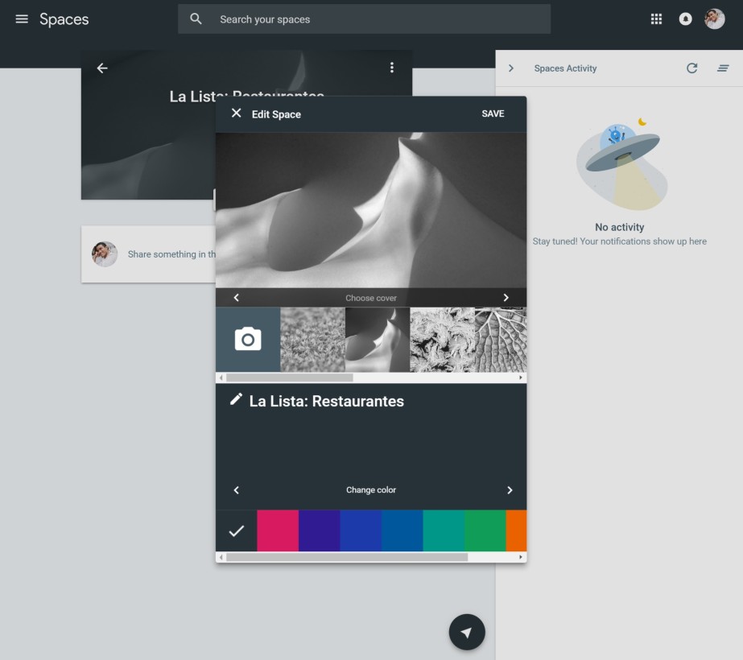Screen dimensions: 743x660
Task: Open the three-dot menu on the space header
Action: click(392, 68)
